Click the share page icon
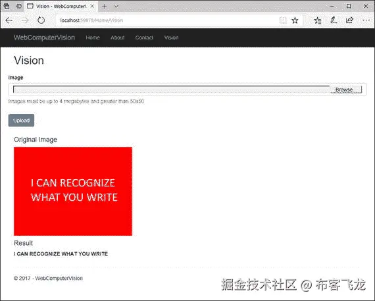The width and height of the screenshot is (375, 301). click(349, 20)
